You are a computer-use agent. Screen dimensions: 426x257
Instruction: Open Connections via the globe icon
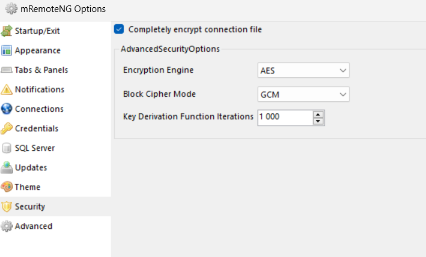pyautogui.click(x=7, y=109)
